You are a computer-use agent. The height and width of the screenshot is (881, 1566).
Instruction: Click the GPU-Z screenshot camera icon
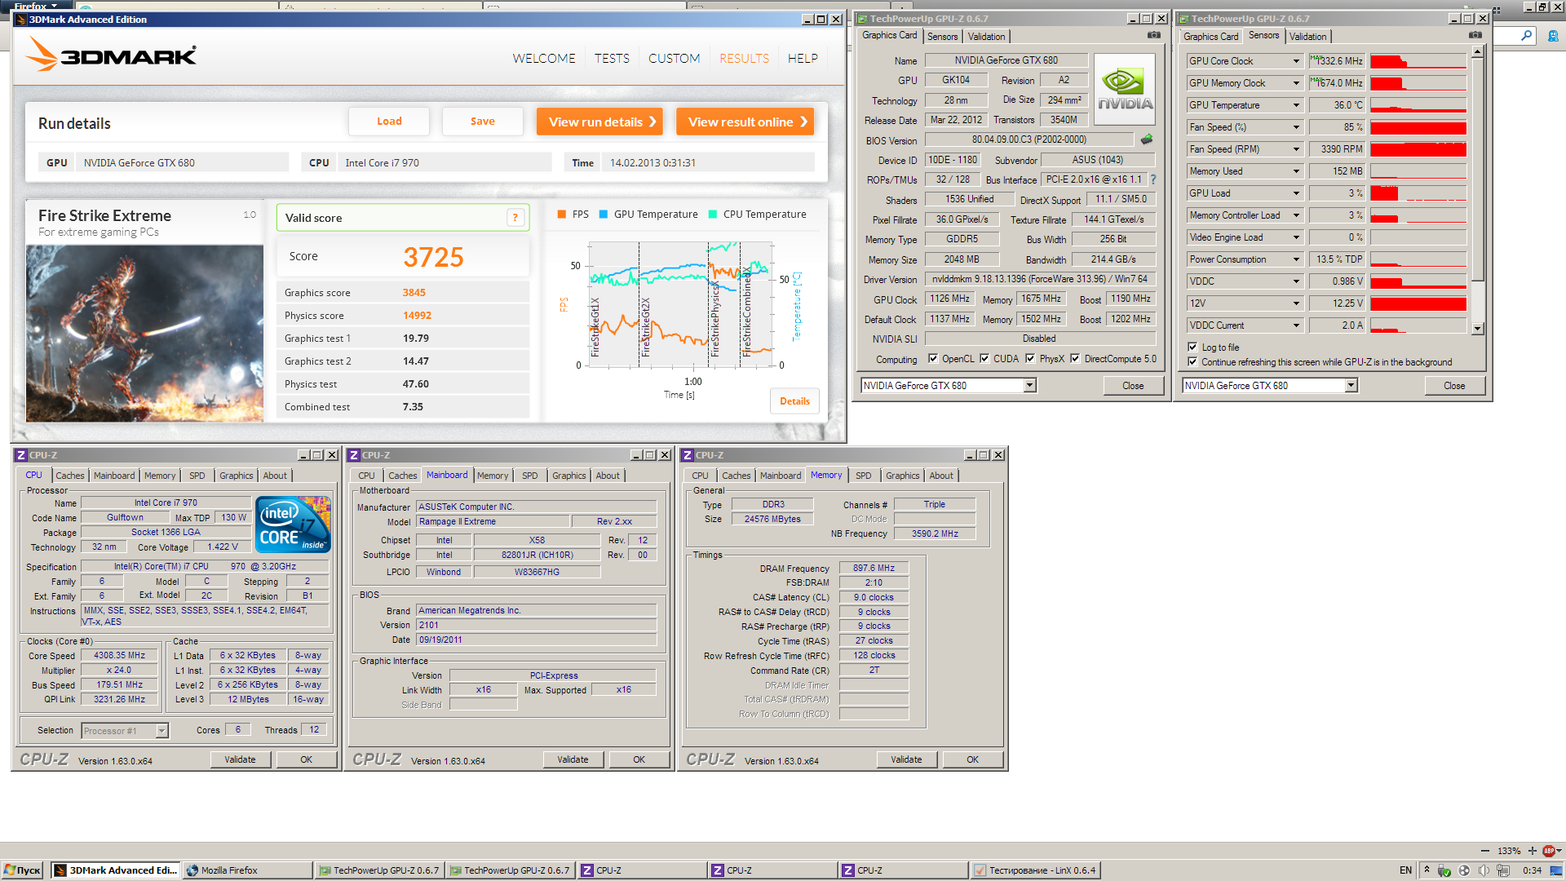point(1153,35)
